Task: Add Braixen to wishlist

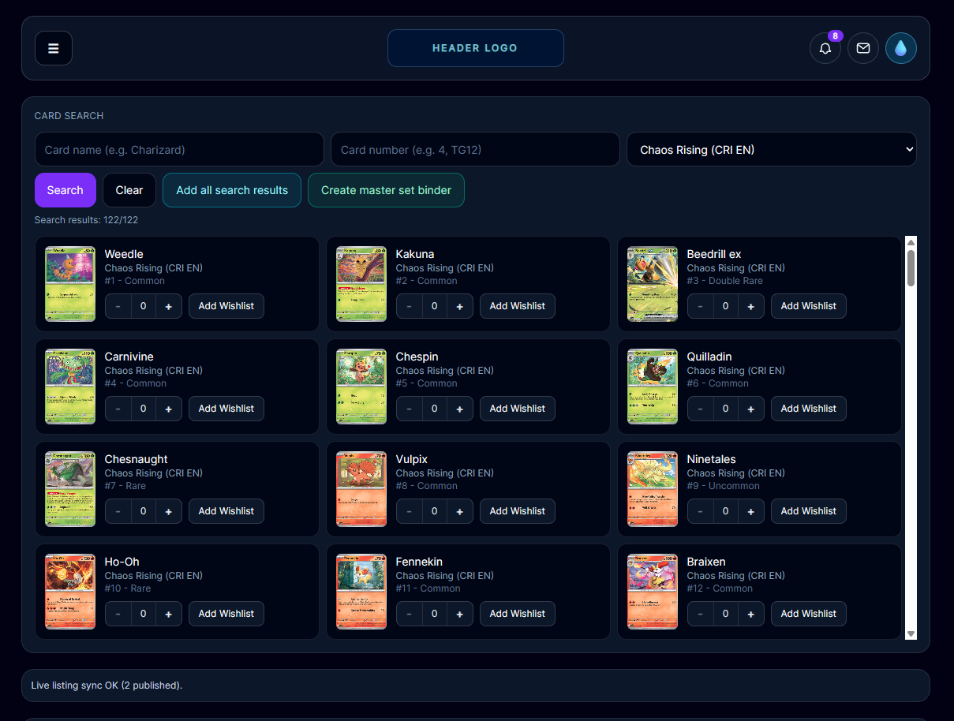Action: pos(809,614)
